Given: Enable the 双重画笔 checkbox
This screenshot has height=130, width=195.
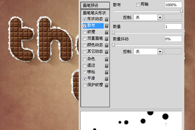Looking at the screenshot, I should [84, 39].
